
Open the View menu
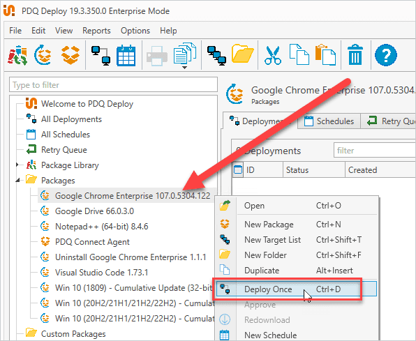pyautogui.click(x=64, y=31)
